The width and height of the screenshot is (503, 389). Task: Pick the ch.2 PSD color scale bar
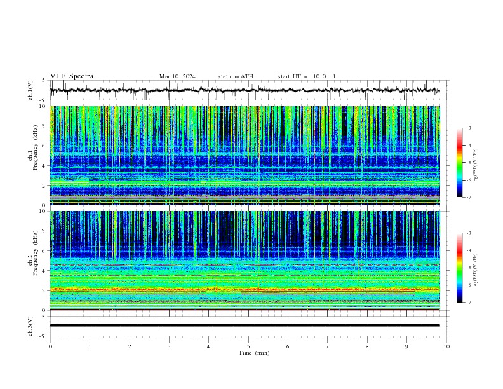(x=460, y=268)
